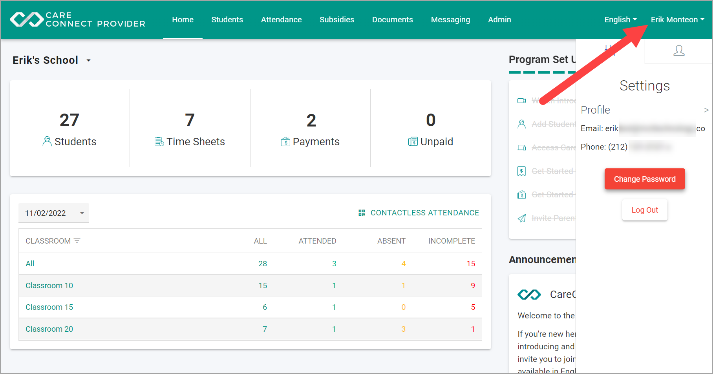Open the 7 Time Sheets count
This screenshot has height=374, width=713.
(x=190, y=120)
